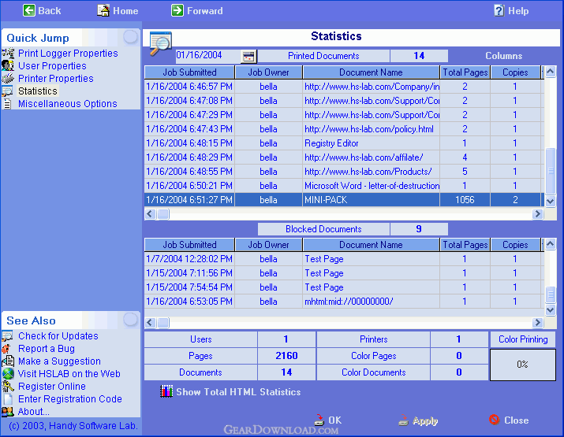The height and width of the screenshot is (437, 564).
Task: Click Check for Updates link
Action: tap(58, 336)
